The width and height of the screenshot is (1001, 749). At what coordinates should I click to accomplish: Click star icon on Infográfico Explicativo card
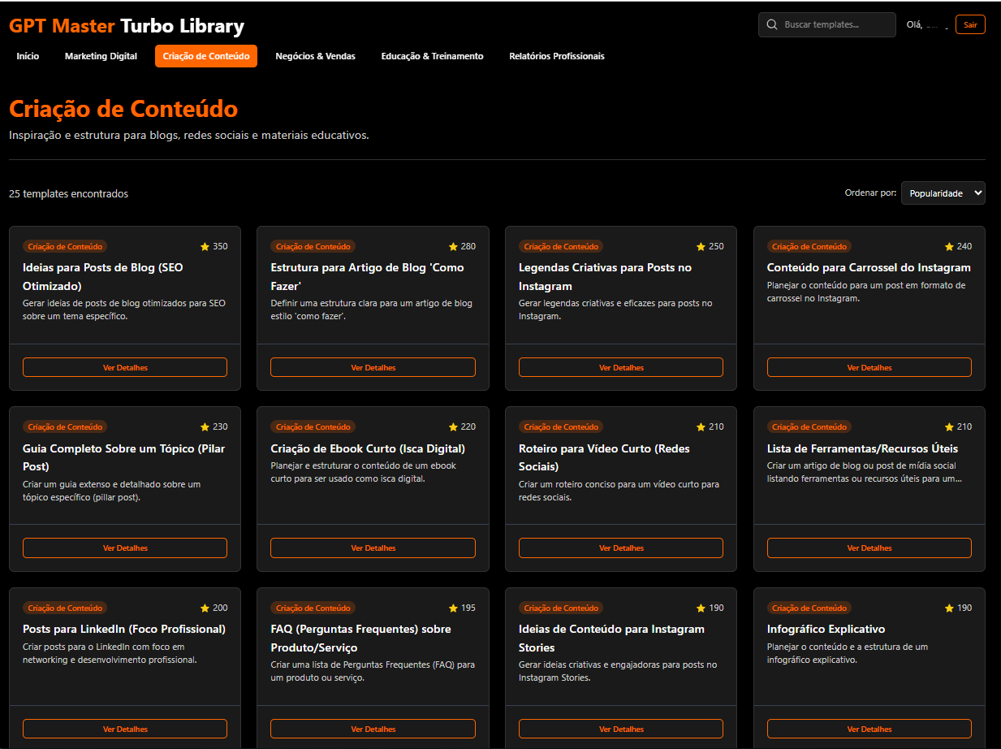pyautogui.click(x=949, y=608)
